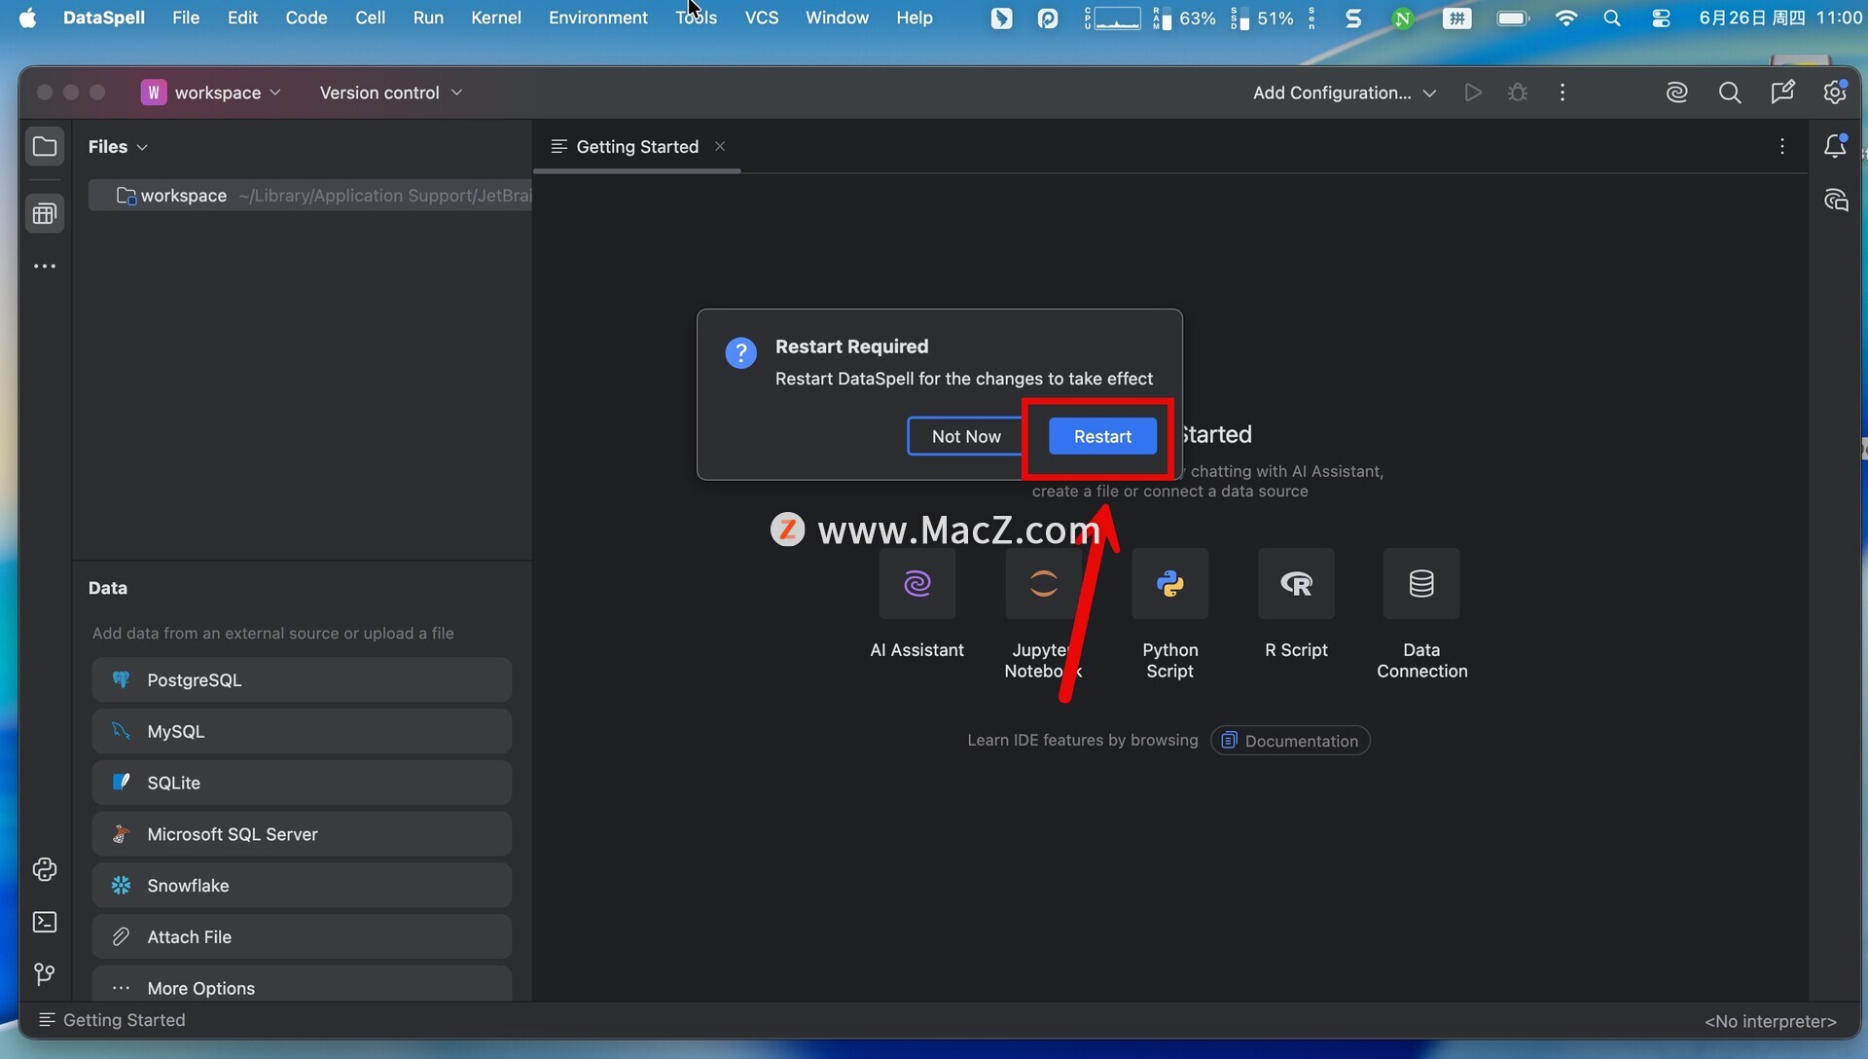Click the date and time in menu bar
Screen dimensions: 1868x1059
[1779, 18]
